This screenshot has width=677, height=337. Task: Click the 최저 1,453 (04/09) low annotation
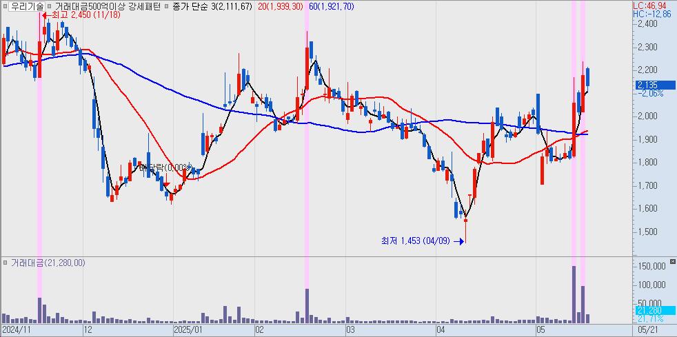[422, 241]
